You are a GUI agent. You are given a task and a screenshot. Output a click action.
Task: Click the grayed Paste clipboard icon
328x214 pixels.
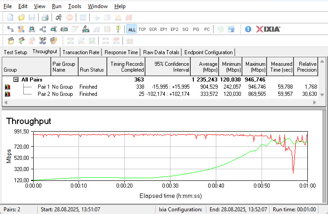coord(118,17)
